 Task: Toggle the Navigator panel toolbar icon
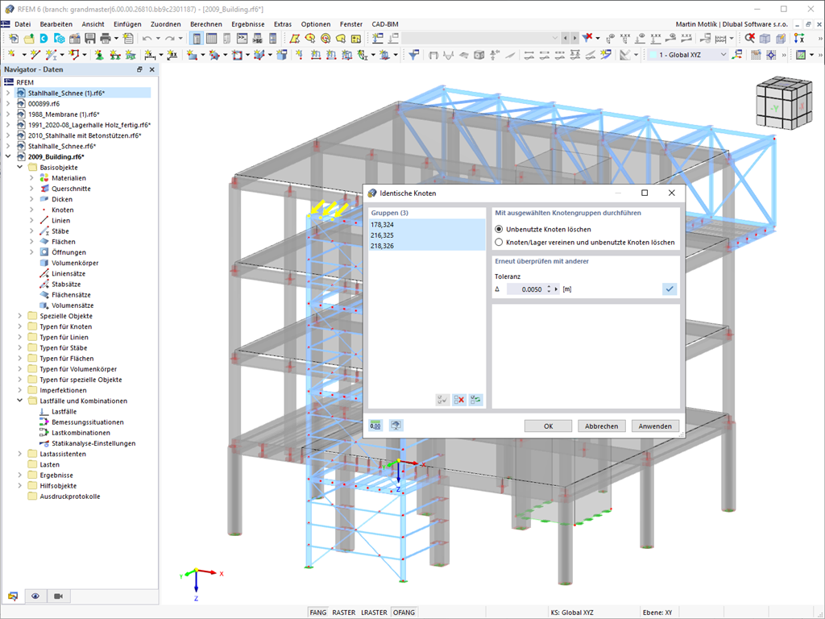pyautogui.click(x=197, y=39)
